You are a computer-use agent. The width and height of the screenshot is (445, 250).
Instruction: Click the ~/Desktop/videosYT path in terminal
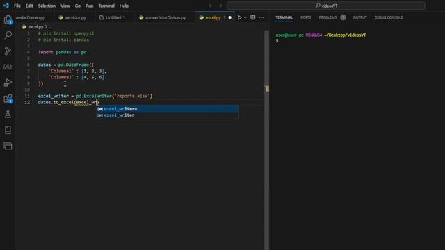345,35
